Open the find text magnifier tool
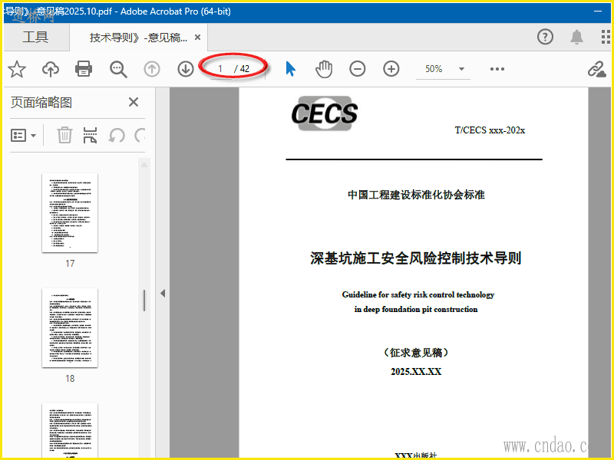The height and width of the screenshot is (460, 614). 118,69
